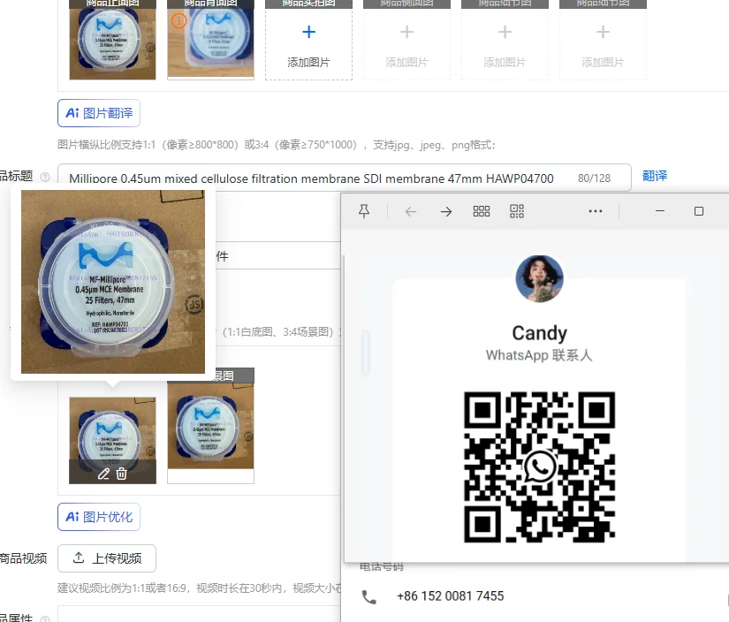This screenshot has height=622, width=729.
Task: Click the AI 图片优化 button
Action: [x=99, y=517]
